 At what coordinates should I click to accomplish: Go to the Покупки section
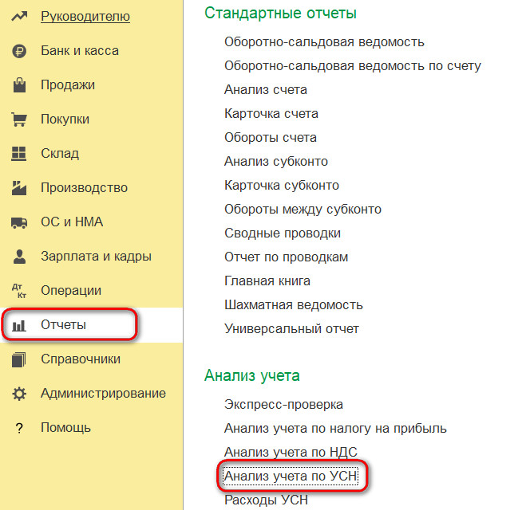65,120
